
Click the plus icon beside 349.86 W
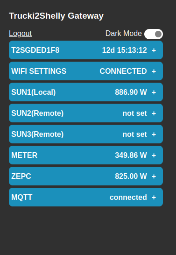click(154, 156)
